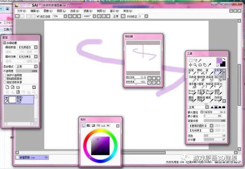Choose the 选区擦 selection eraser
The image size is (245, 169).
(218, 78)
